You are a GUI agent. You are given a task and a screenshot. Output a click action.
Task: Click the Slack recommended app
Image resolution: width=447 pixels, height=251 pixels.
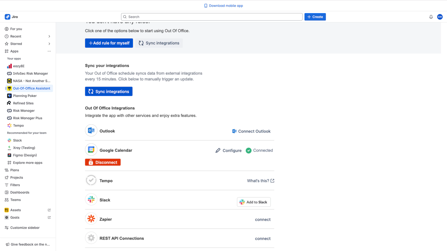click(x=17, y=141)
